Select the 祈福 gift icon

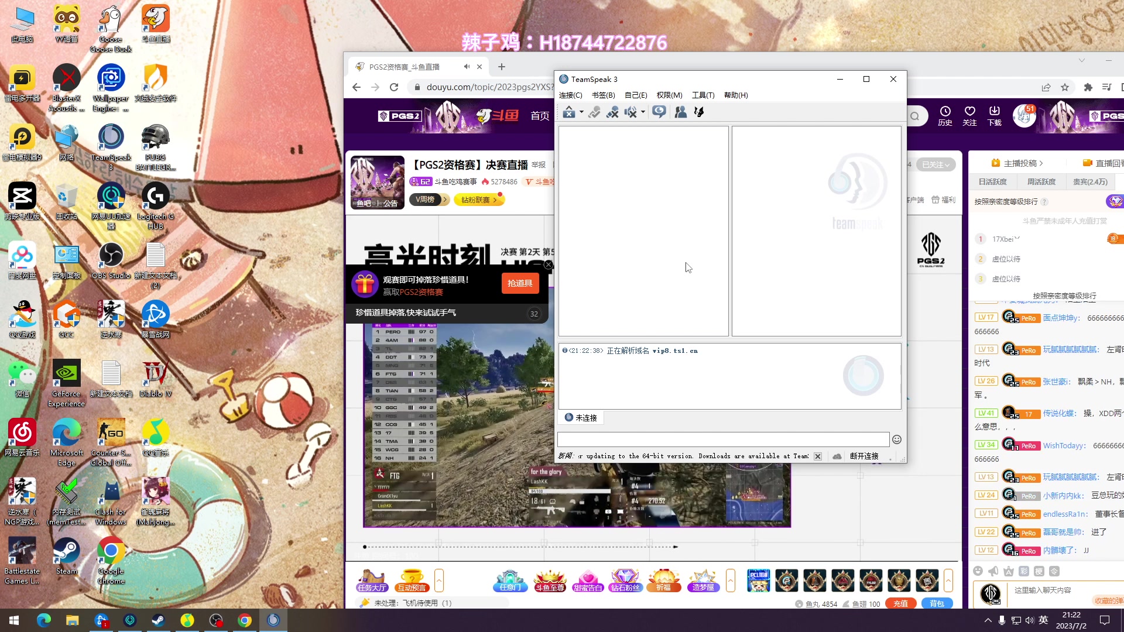(663, 581)
